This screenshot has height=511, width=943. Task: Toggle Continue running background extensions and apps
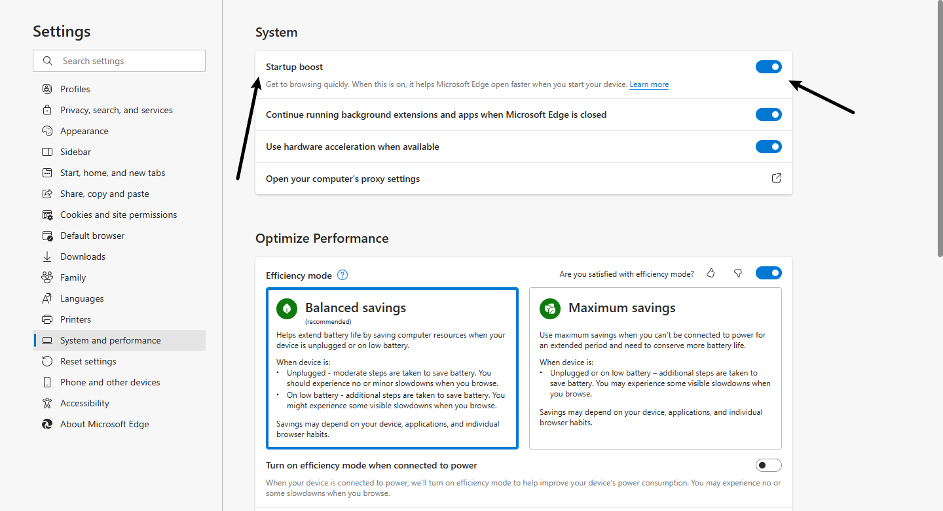769,115
